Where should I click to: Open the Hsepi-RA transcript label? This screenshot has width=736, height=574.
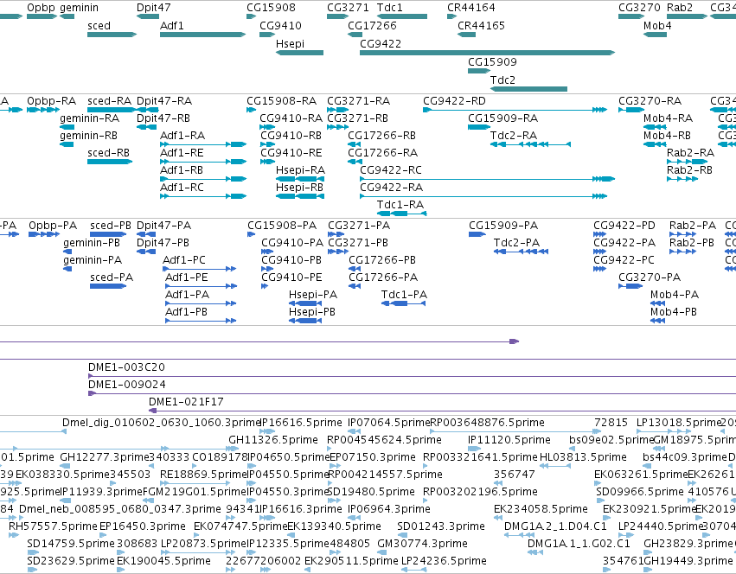click(x=300, y=170)
